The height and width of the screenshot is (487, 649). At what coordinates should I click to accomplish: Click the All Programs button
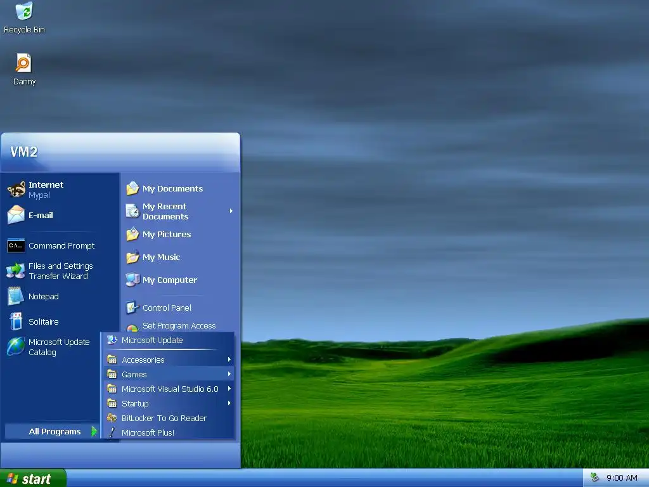(52, 431)
